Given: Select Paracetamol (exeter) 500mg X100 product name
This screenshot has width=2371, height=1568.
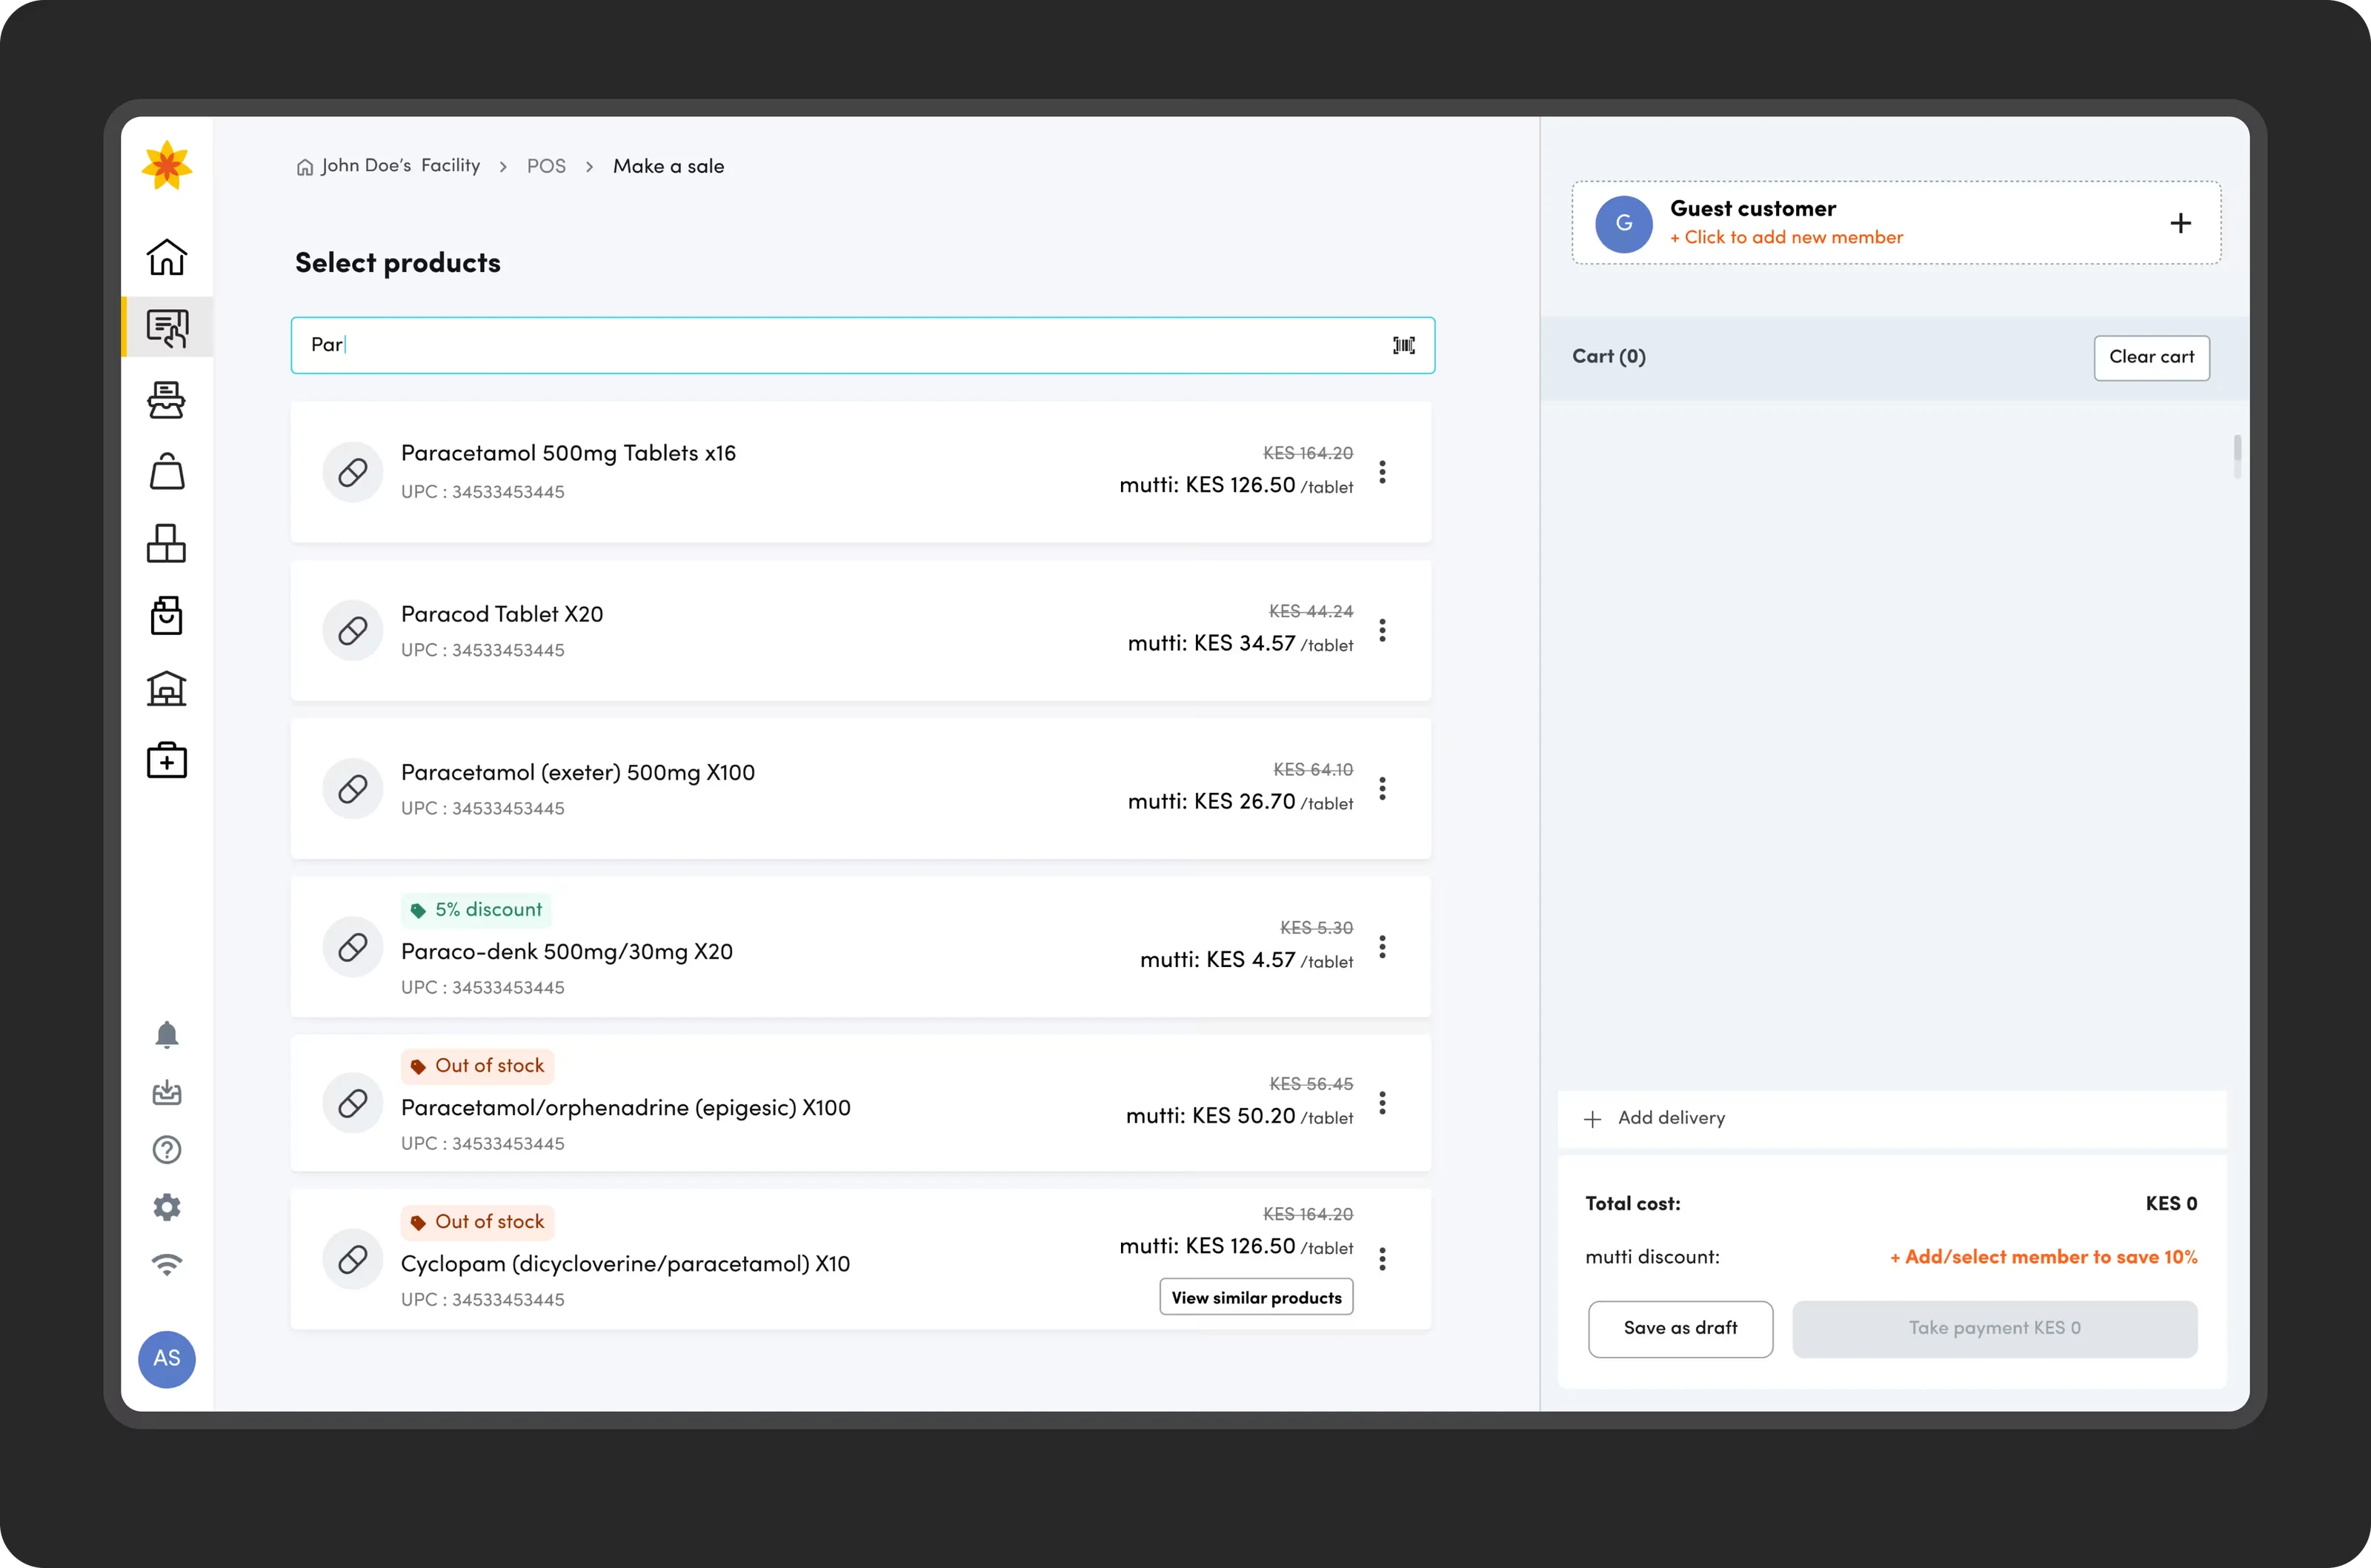Looking at the screenshot, I should (578, 772).
